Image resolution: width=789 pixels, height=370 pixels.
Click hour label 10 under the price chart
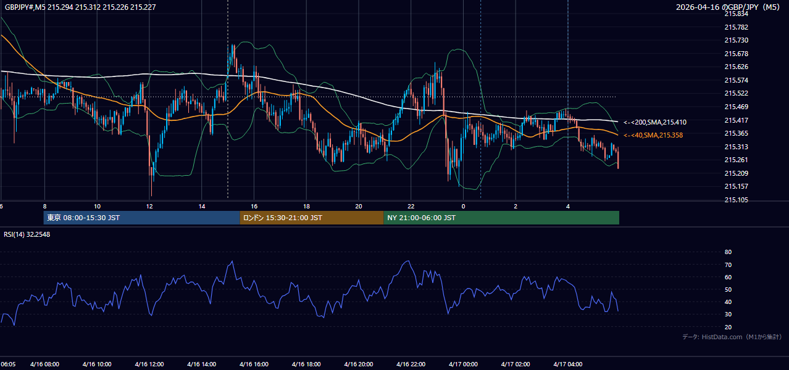[x=97, y=206]
